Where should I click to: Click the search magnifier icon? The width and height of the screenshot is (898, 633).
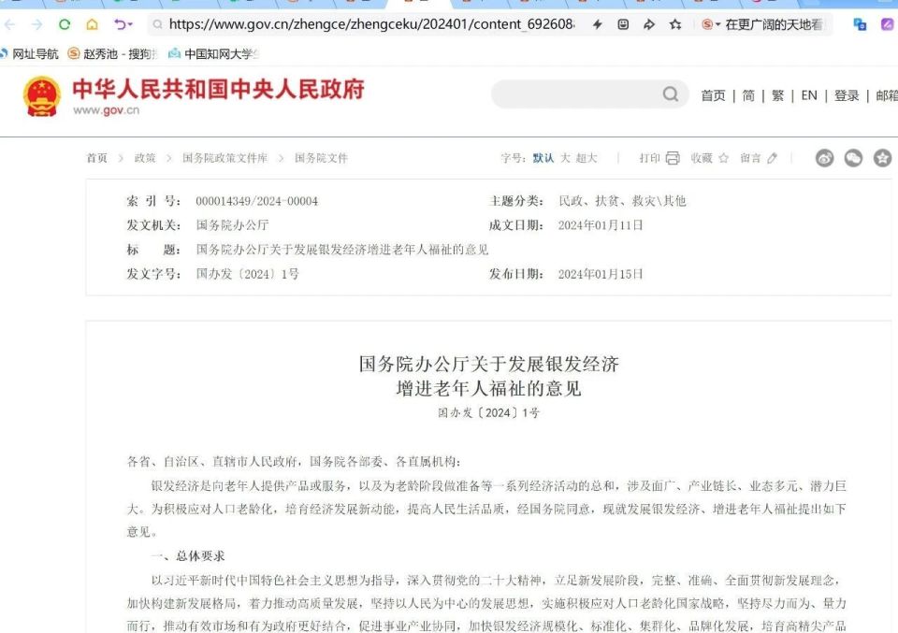[671, 94]
